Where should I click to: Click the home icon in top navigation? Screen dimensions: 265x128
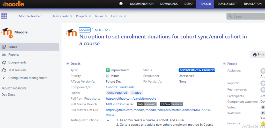(x=121, y=4)
